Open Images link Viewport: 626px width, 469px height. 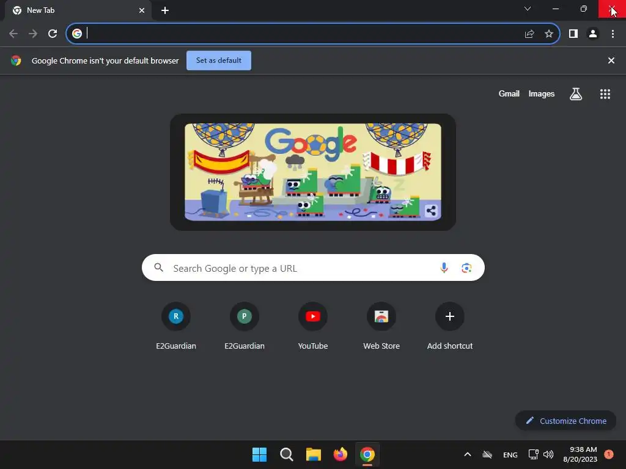pyautogui.click(x=542, y=93)
